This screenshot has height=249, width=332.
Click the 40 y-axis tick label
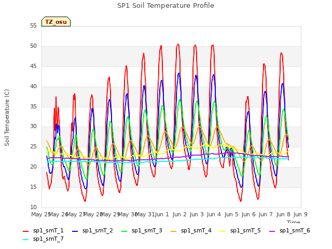pos(33,87)
